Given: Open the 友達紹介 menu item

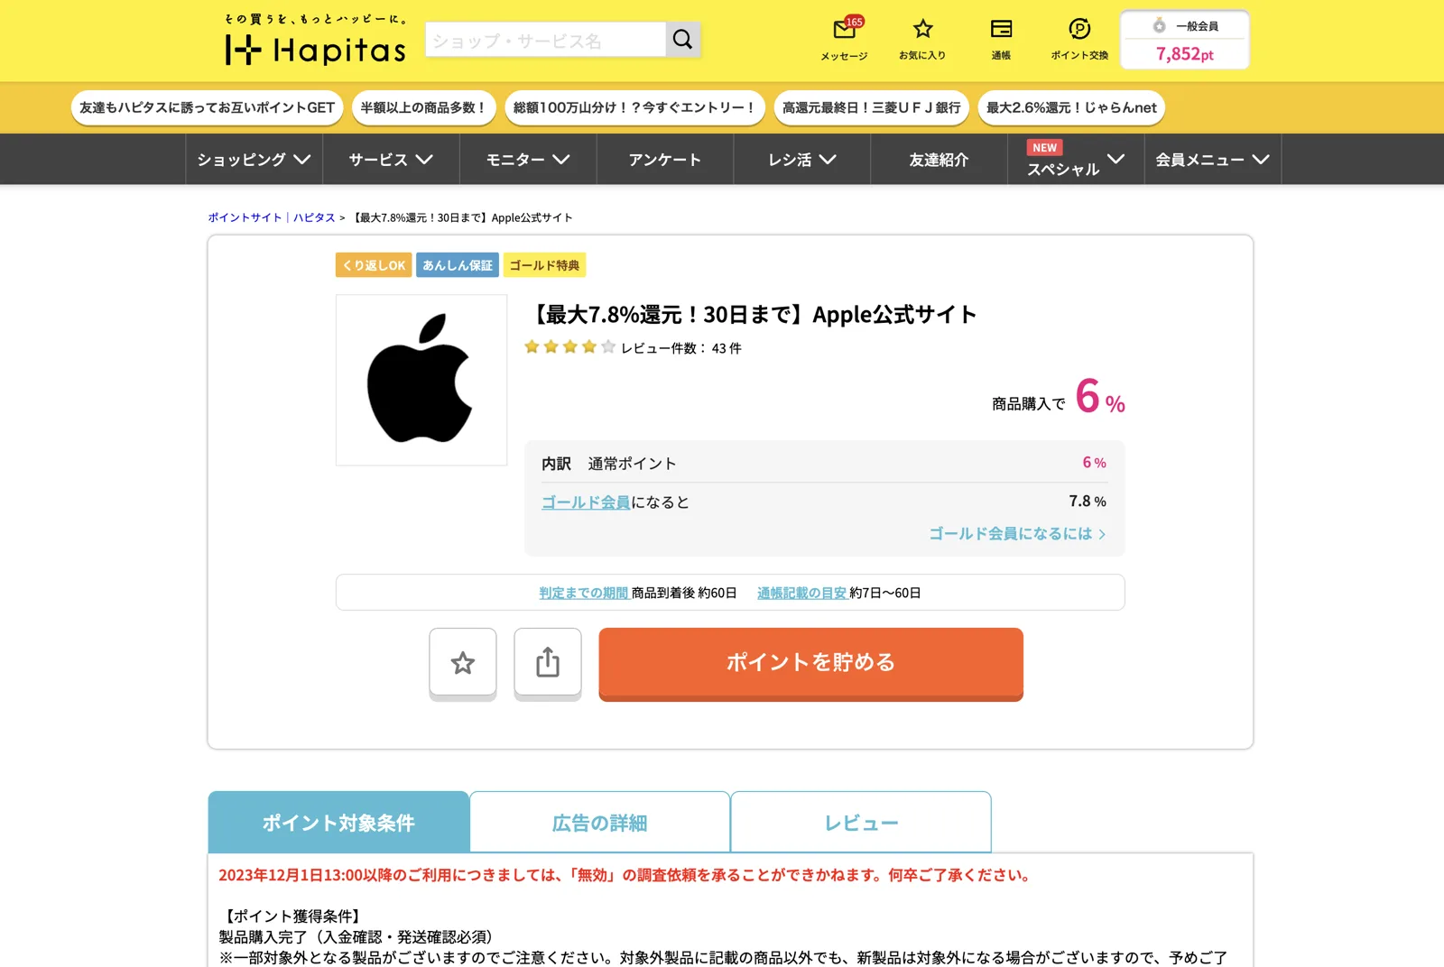Looking at the screenshot, I should tap(940, 160).
